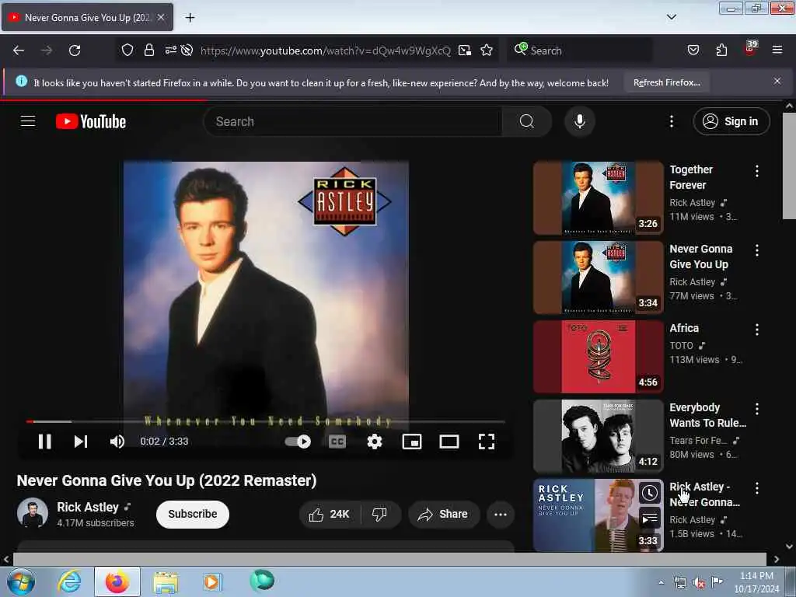796x597 pixels.
Task: Open options menu for Africa video
Action: pyautogui.click(x=757, y=330)
